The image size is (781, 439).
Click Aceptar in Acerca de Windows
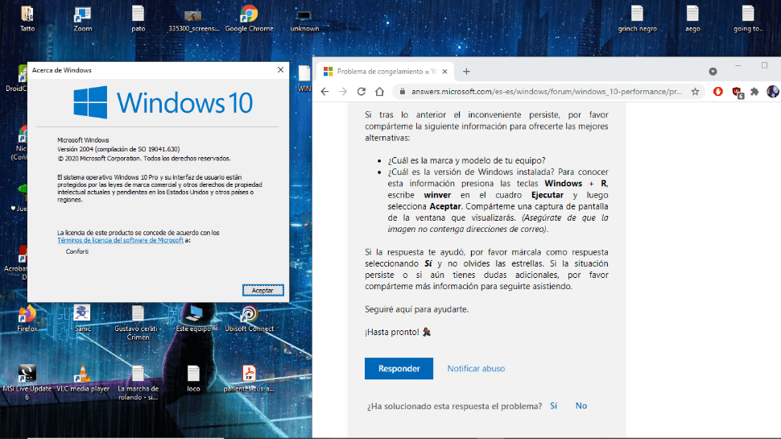263,290
